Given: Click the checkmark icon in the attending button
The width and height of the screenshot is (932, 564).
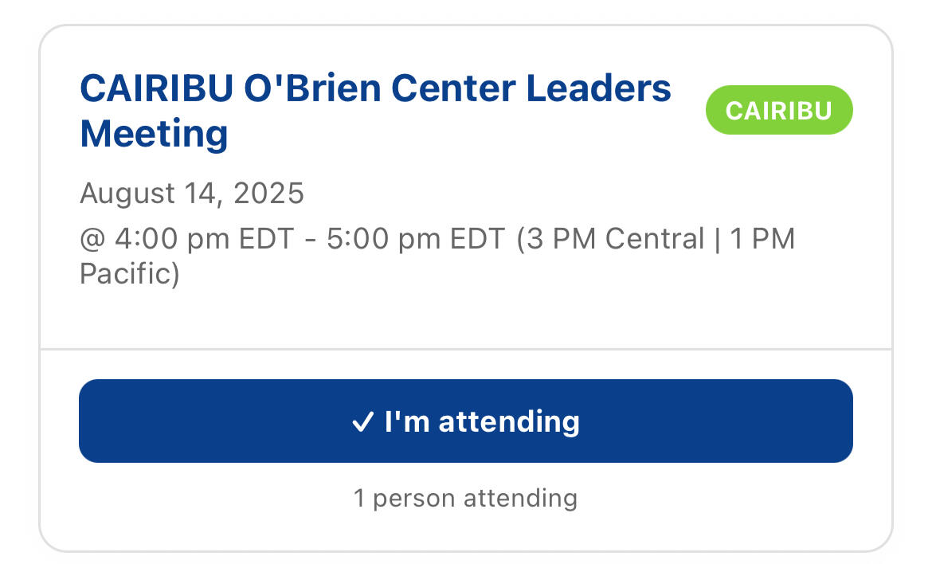Looking at the screenshot, I should coord(362,422).
